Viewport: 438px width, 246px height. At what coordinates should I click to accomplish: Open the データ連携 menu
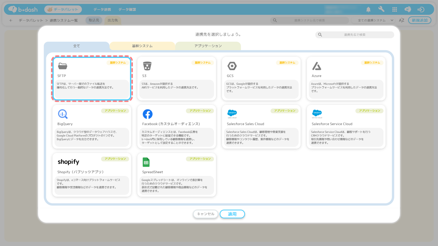tap(102, 9)
